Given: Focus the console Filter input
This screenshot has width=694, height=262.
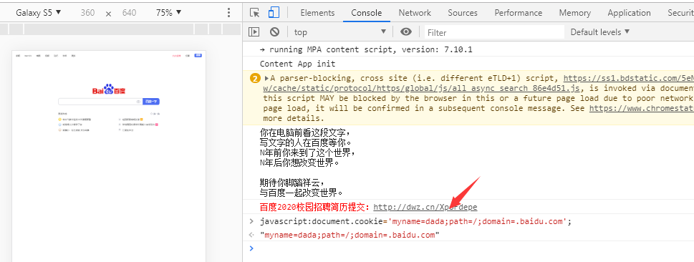Looking at the screenshot, I should (x=494, y=32).
